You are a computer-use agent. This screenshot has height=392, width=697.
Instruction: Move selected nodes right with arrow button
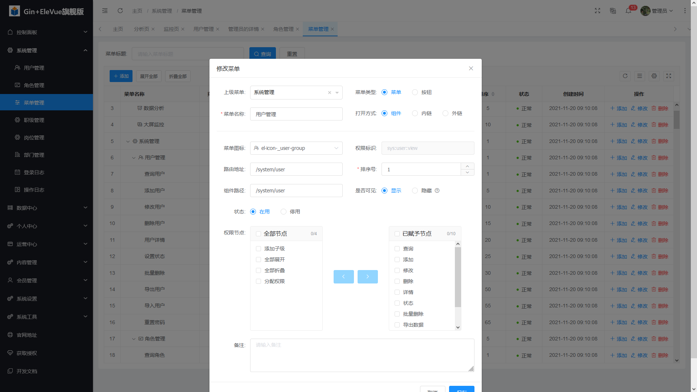coord(367,277)
